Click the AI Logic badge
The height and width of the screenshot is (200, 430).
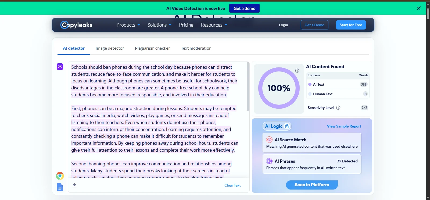point(277,126)
